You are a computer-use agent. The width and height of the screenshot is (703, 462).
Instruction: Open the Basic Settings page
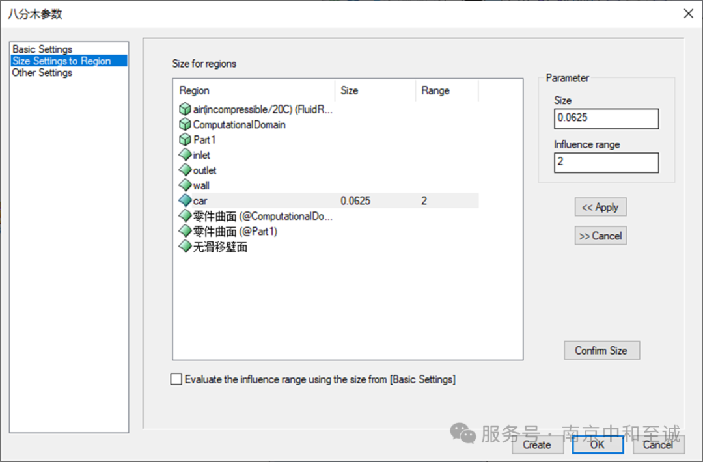tap(42, 49)
